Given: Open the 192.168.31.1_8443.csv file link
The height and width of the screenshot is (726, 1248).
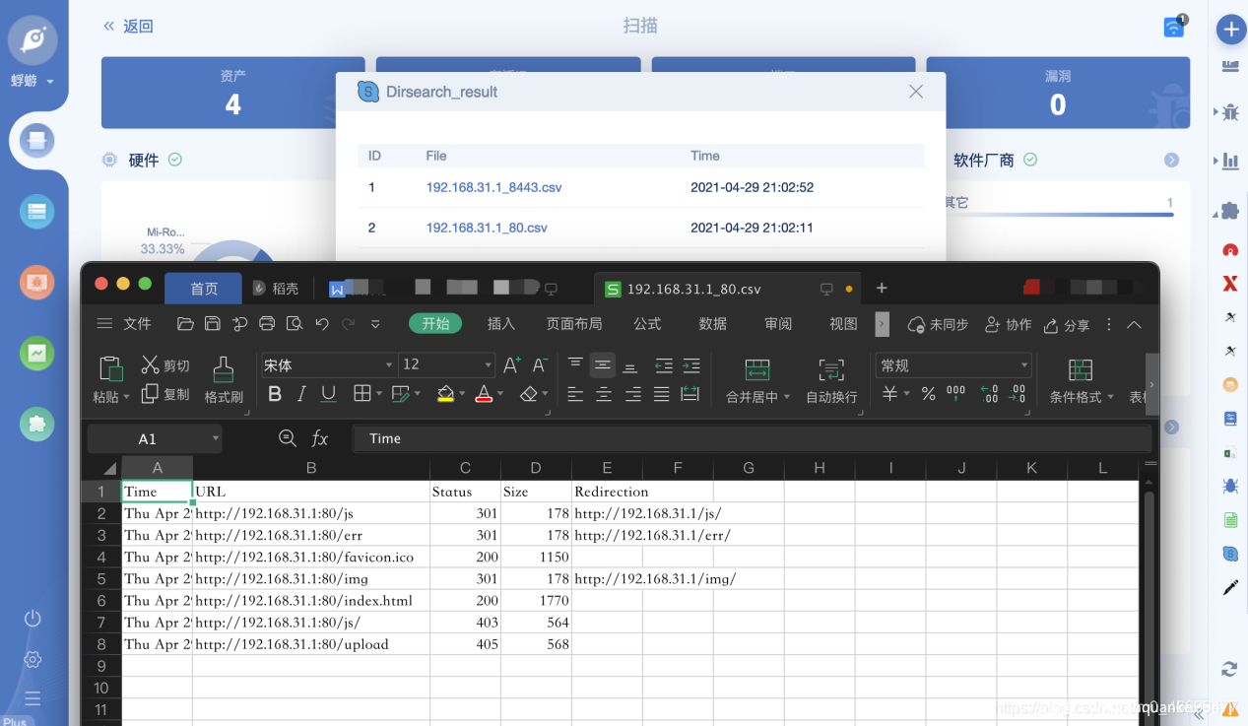Looking at the screenshot, I should coord(493,187).
